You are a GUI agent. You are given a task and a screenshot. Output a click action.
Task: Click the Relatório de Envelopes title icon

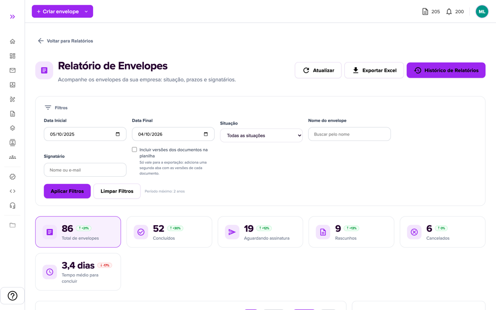(x=44, y=70)
